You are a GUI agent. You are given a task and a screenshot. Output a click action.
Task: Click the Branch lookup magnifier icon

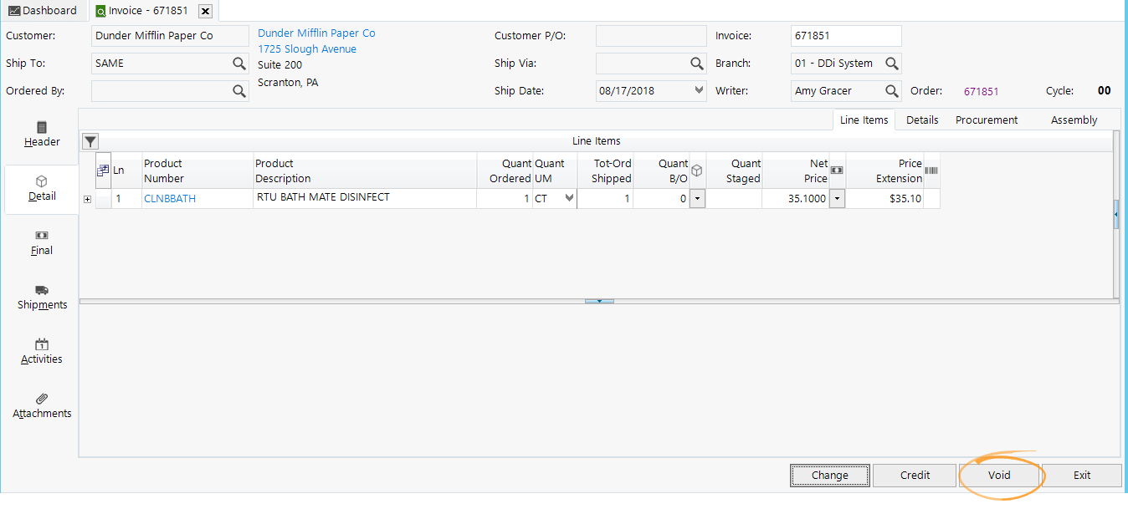point(892,64)
